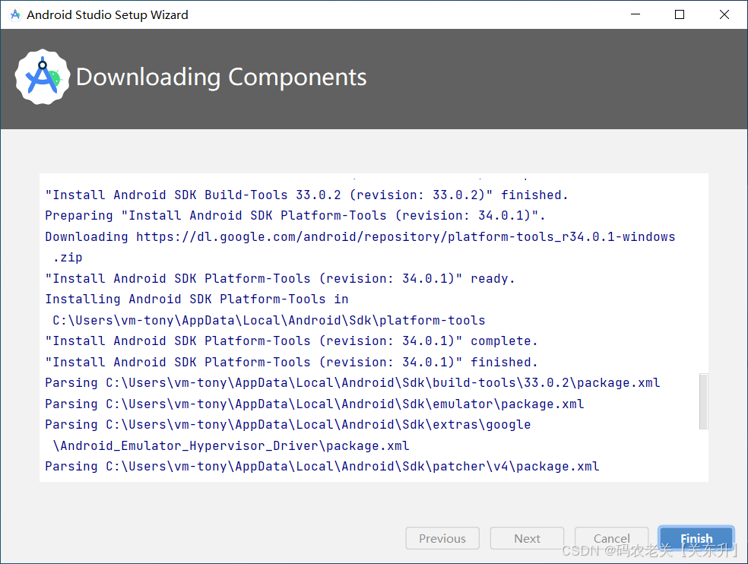Screen dimensions: 748x564
Task: Click the Previous button
Action: (x=442, y=538)
